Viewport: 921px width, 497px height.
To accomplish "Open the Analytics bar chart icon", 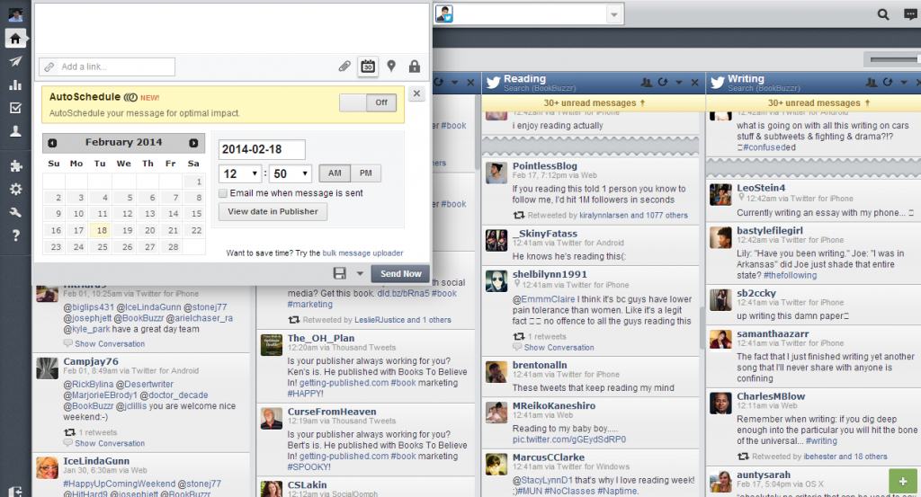I will pyautogui.click(x=15, y=85).
